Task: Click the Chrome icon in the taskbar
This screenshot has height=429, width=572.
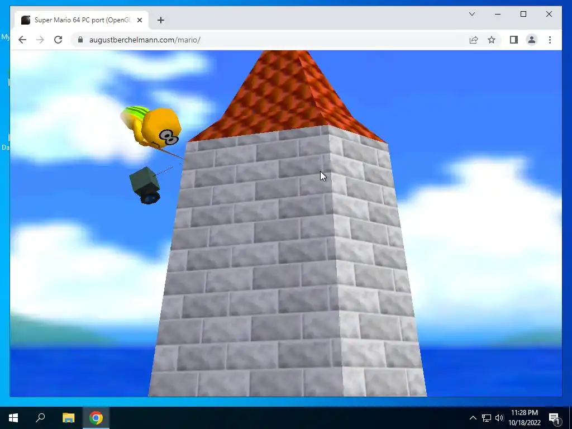Action: pos(96,418)
